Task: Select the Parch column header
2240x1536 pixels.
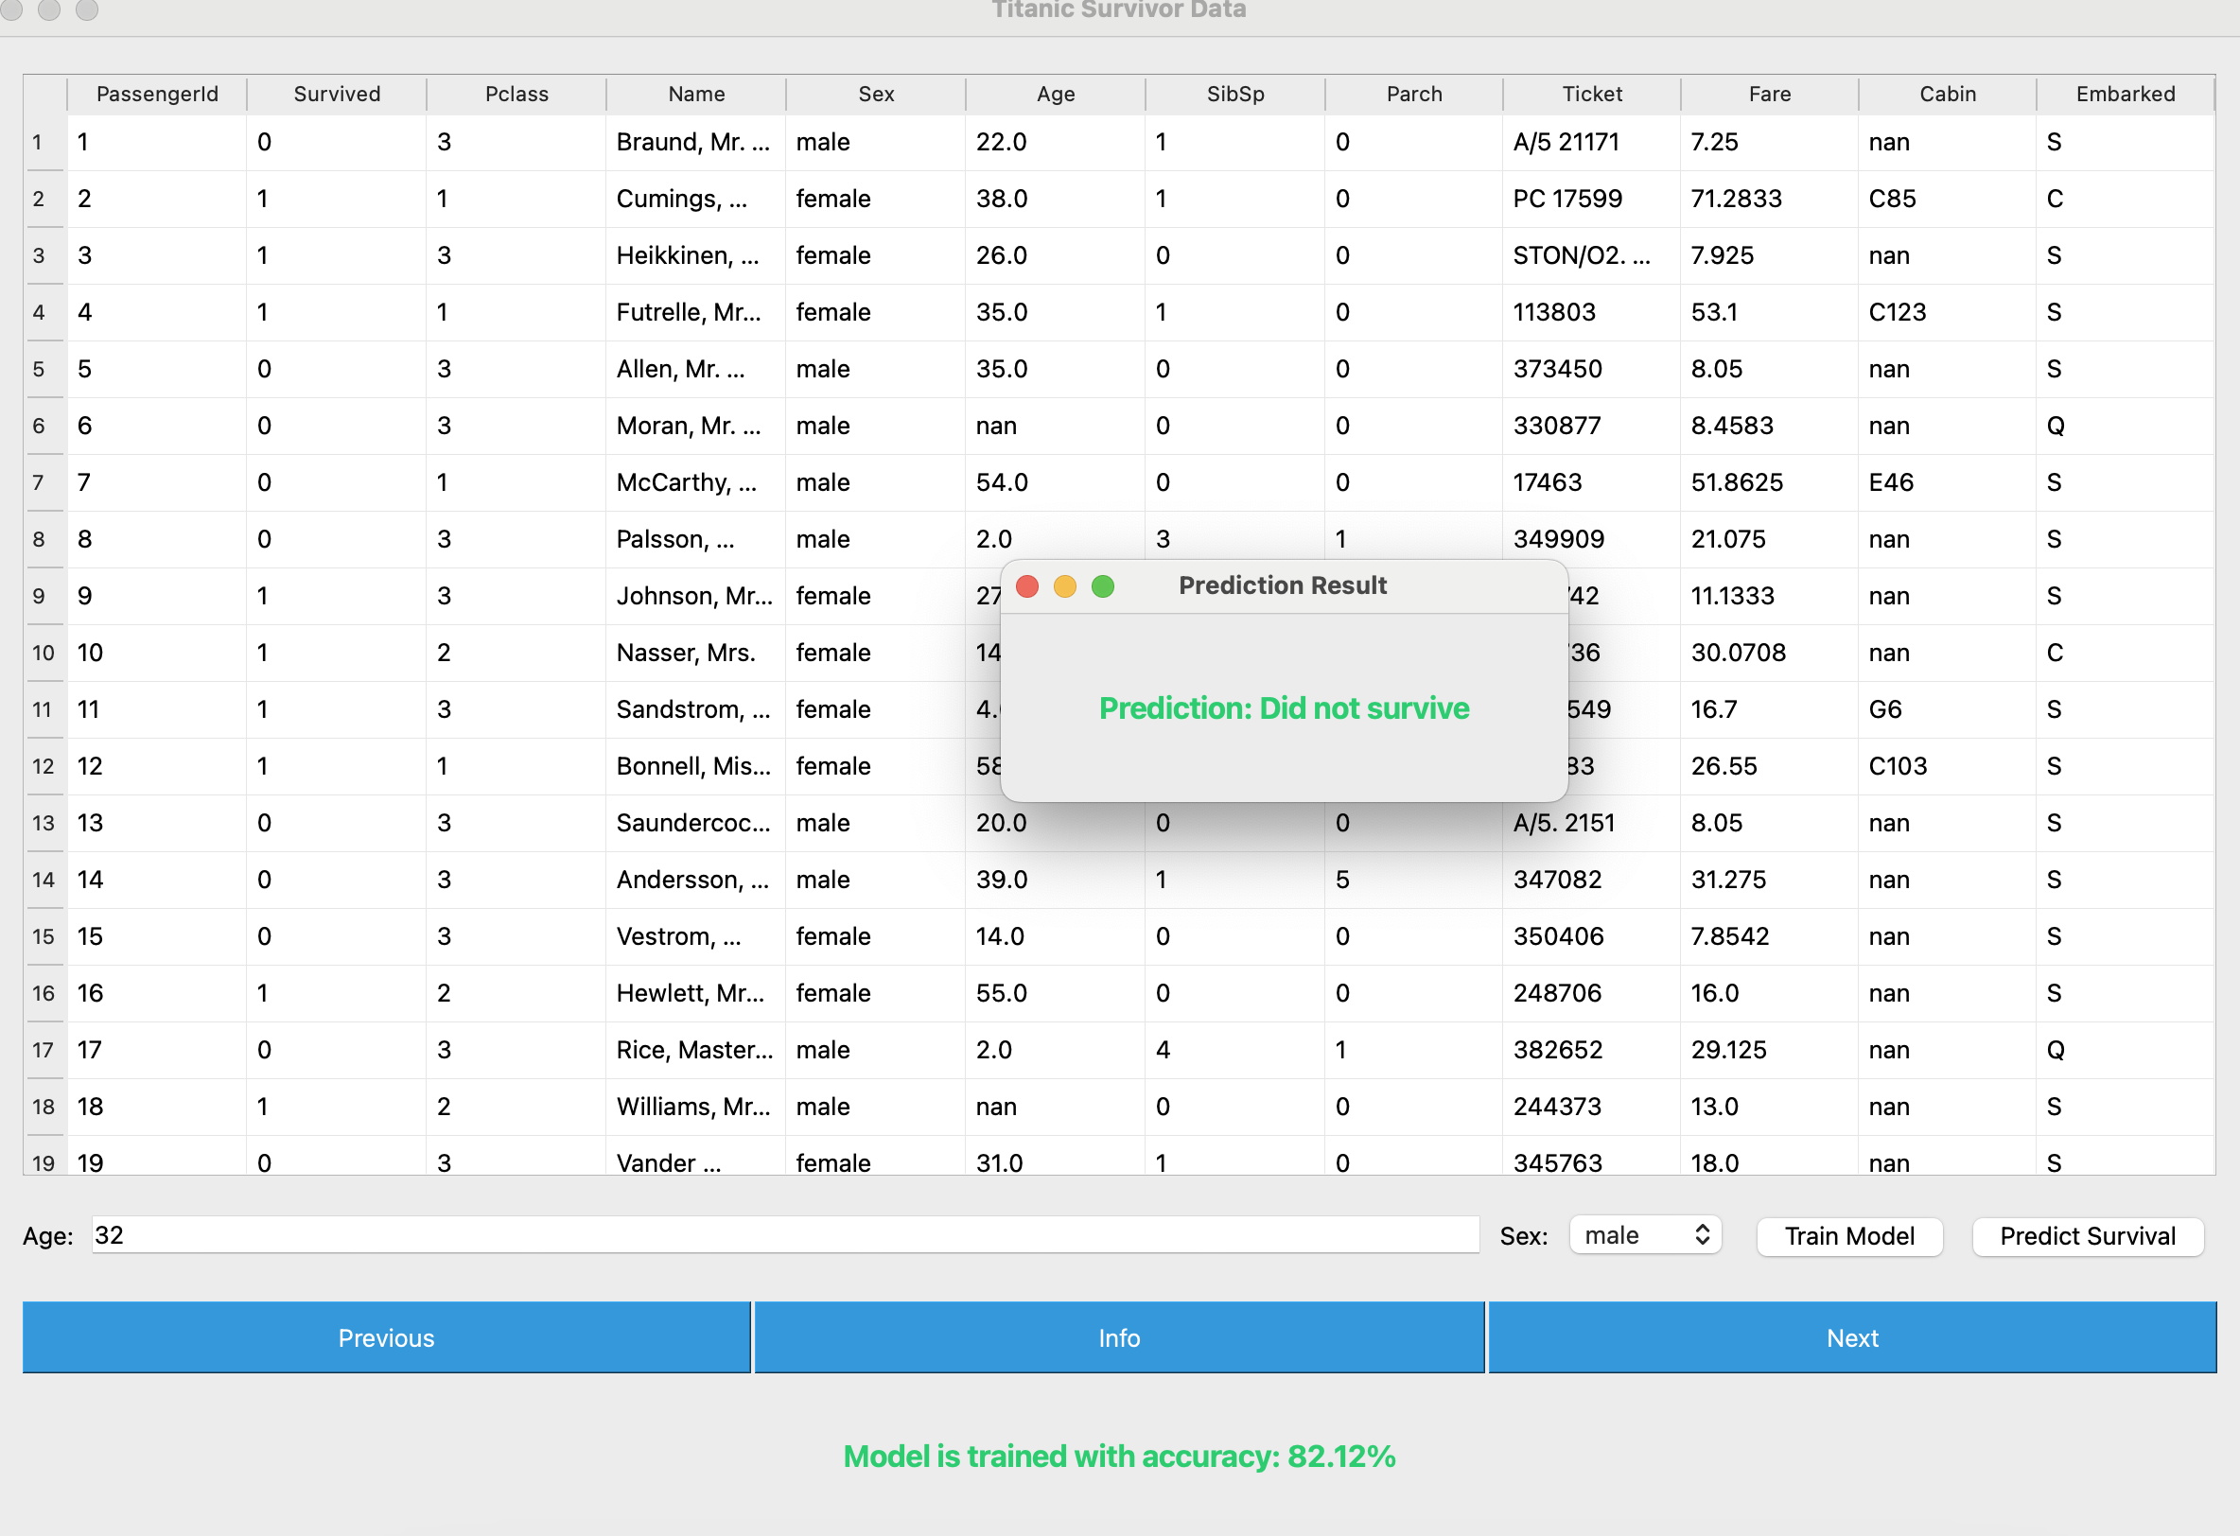Action: 1414,95
